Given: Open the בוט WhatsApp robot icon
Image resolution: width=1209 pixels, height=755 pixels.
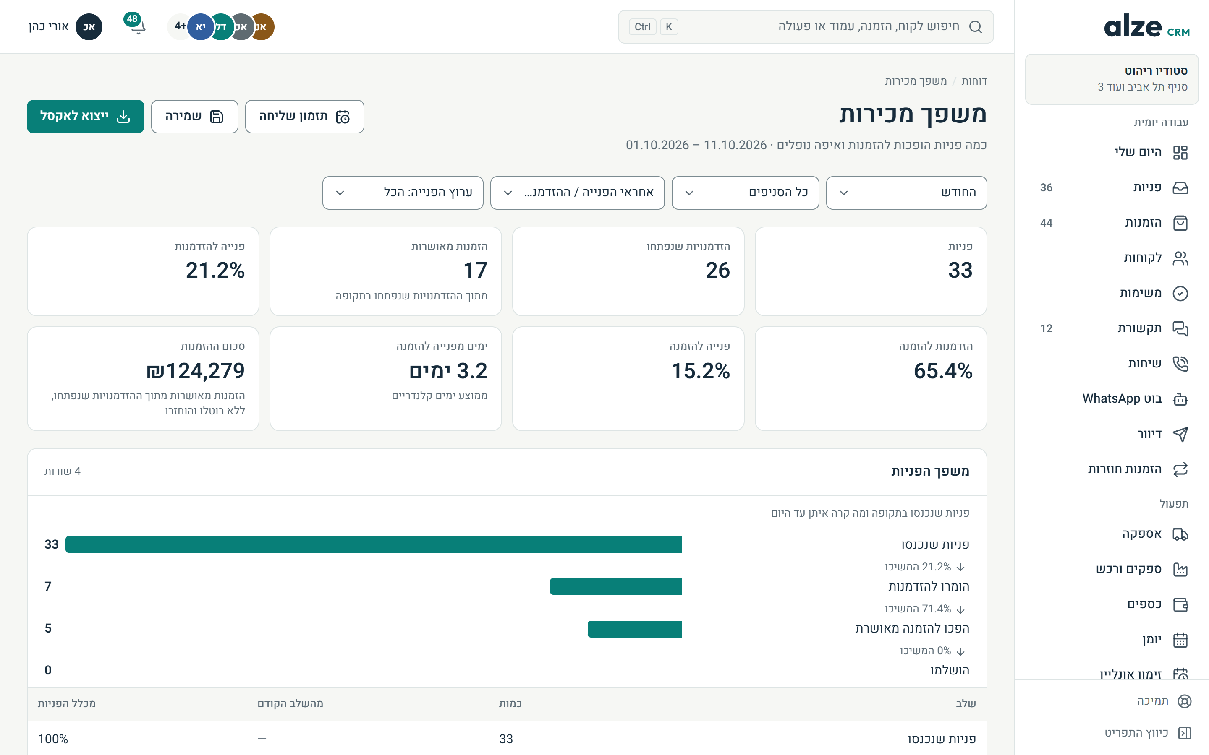Looking at the screenshot, I should [1180, 399].
